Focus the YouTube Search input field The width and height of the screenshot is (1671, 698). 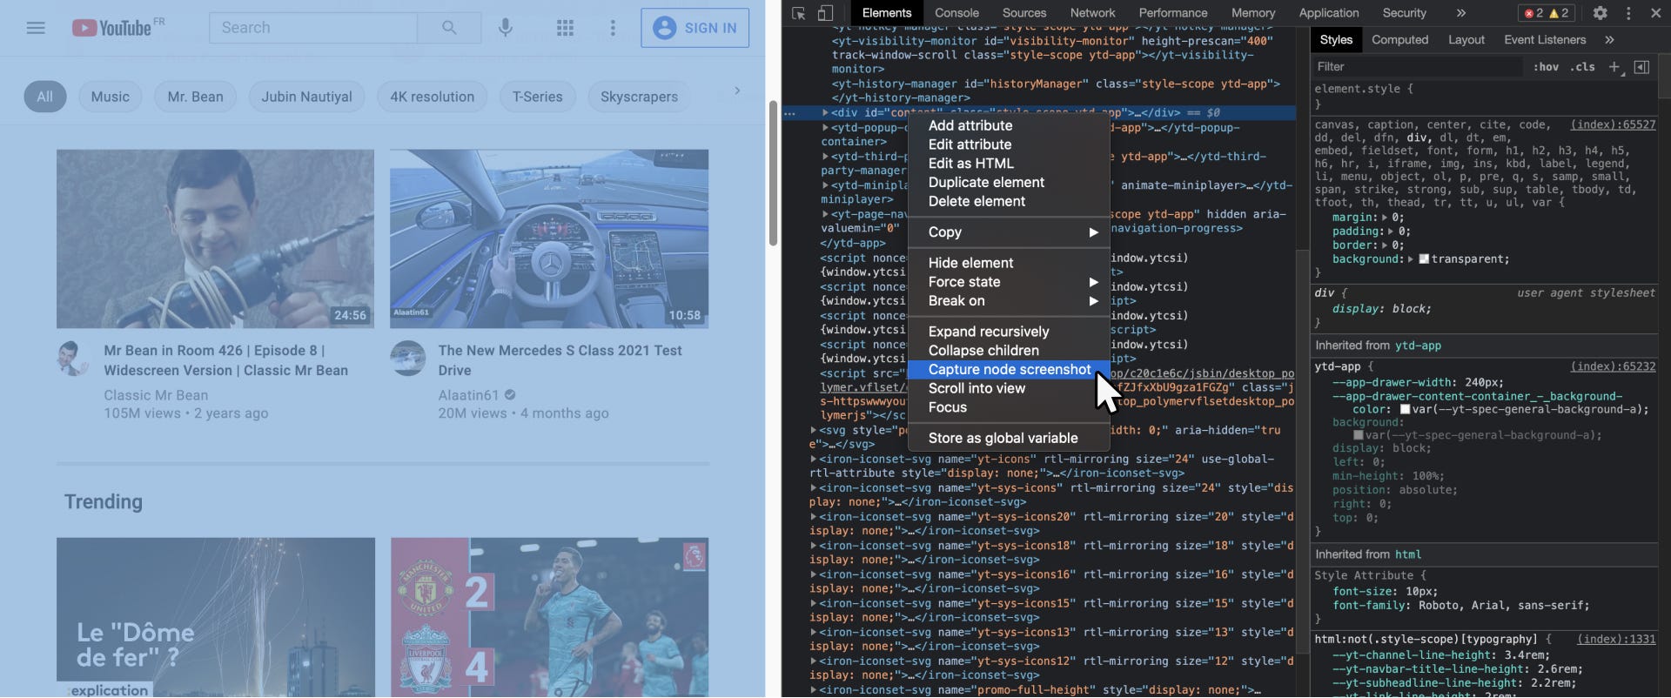pos(313,28)
